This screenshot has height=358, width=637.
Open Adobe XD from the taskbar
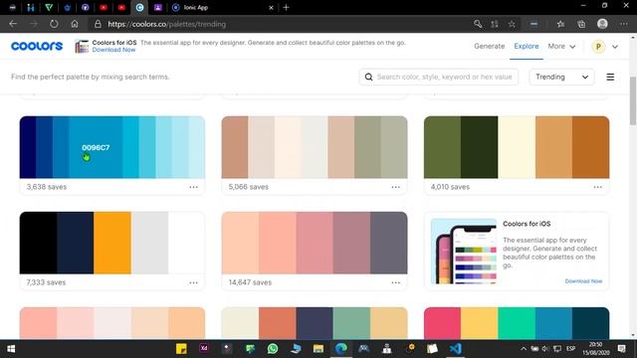(x=204, y=348)
